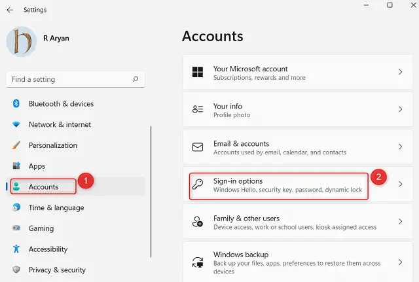The height and width of the screenshot is (282, 419).
Task: Click 'Subscriptions, rewards and more' text
Action: (259, 78)
